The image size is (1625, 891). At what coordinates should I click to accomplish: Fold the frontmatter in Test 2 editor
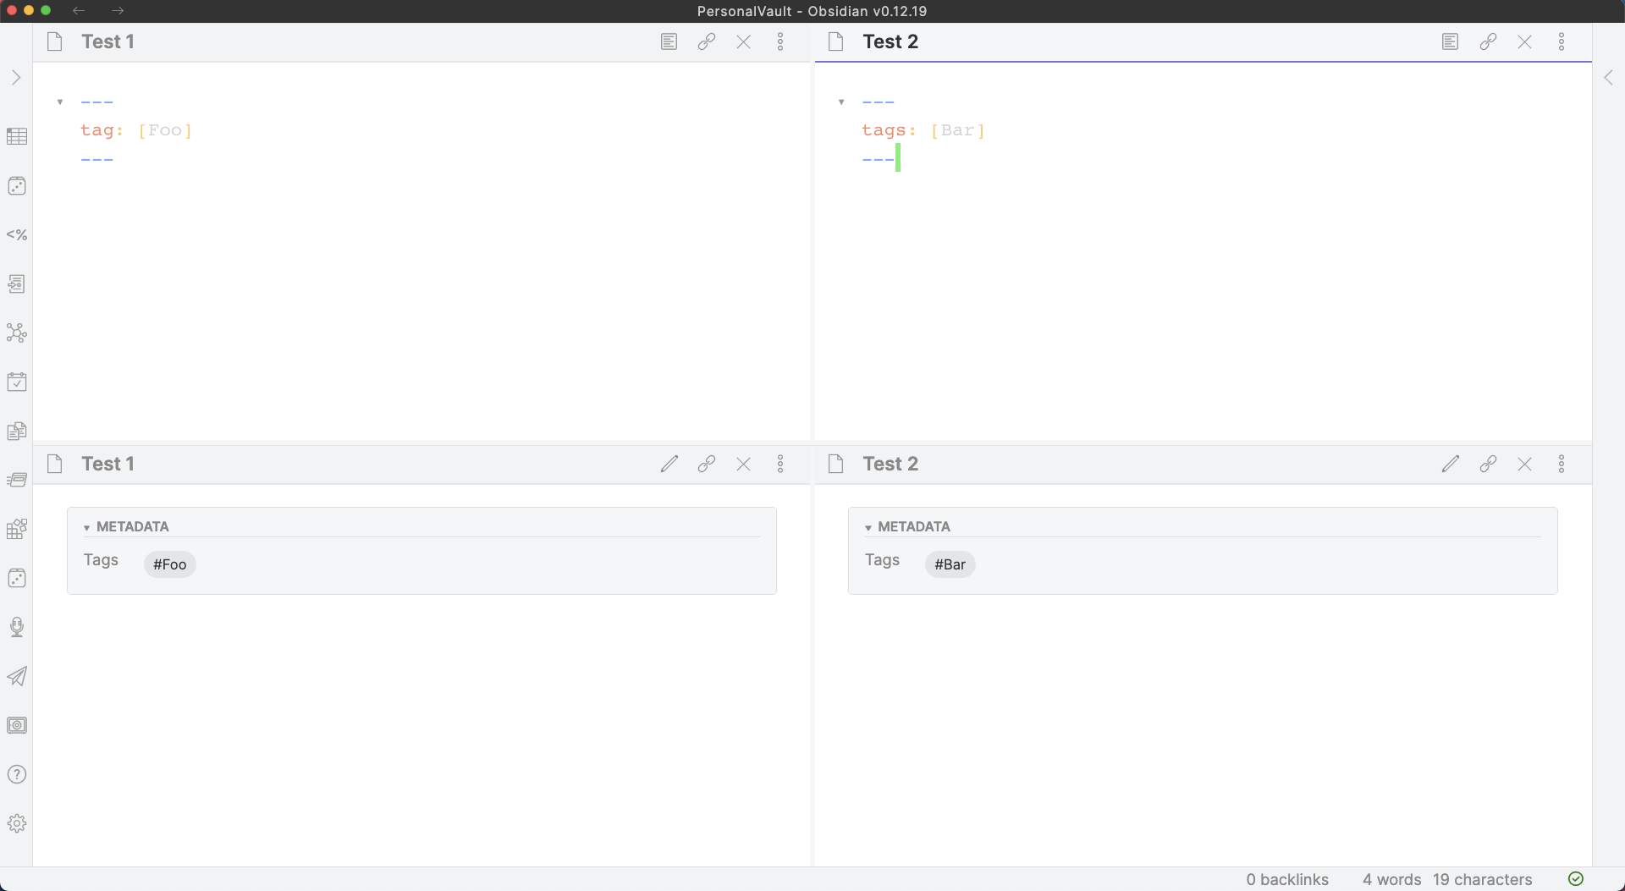pos(841,102)
